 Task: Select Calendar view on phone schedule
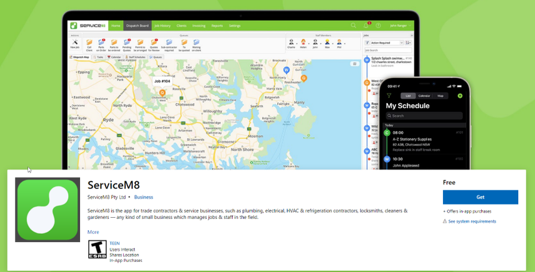[x=424, y=96]
